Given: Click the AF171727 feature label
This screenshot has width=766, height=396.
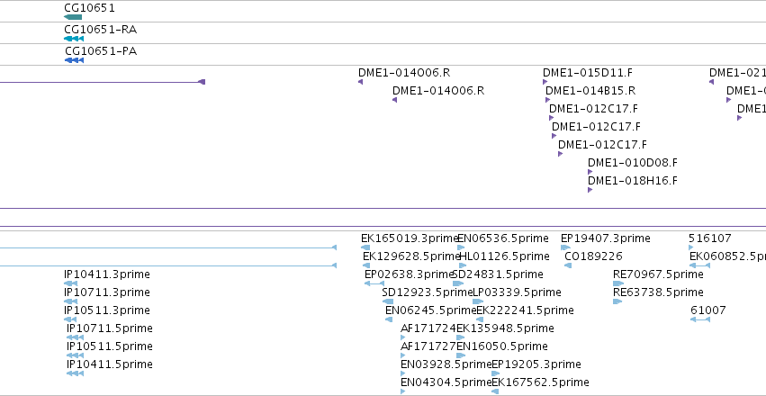Looking at the screenshot, I should [428, 346].
